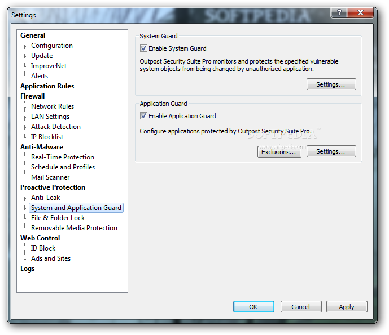
Task: Select System and Application Guard item
Action: click(x=76, y=208)
